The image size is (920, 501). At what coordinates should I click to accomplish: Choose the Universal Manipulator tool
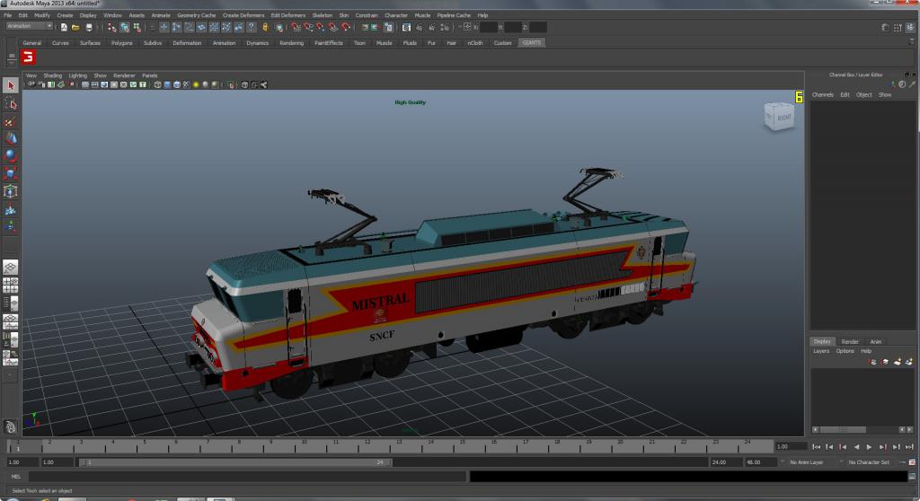coord(11,191)
